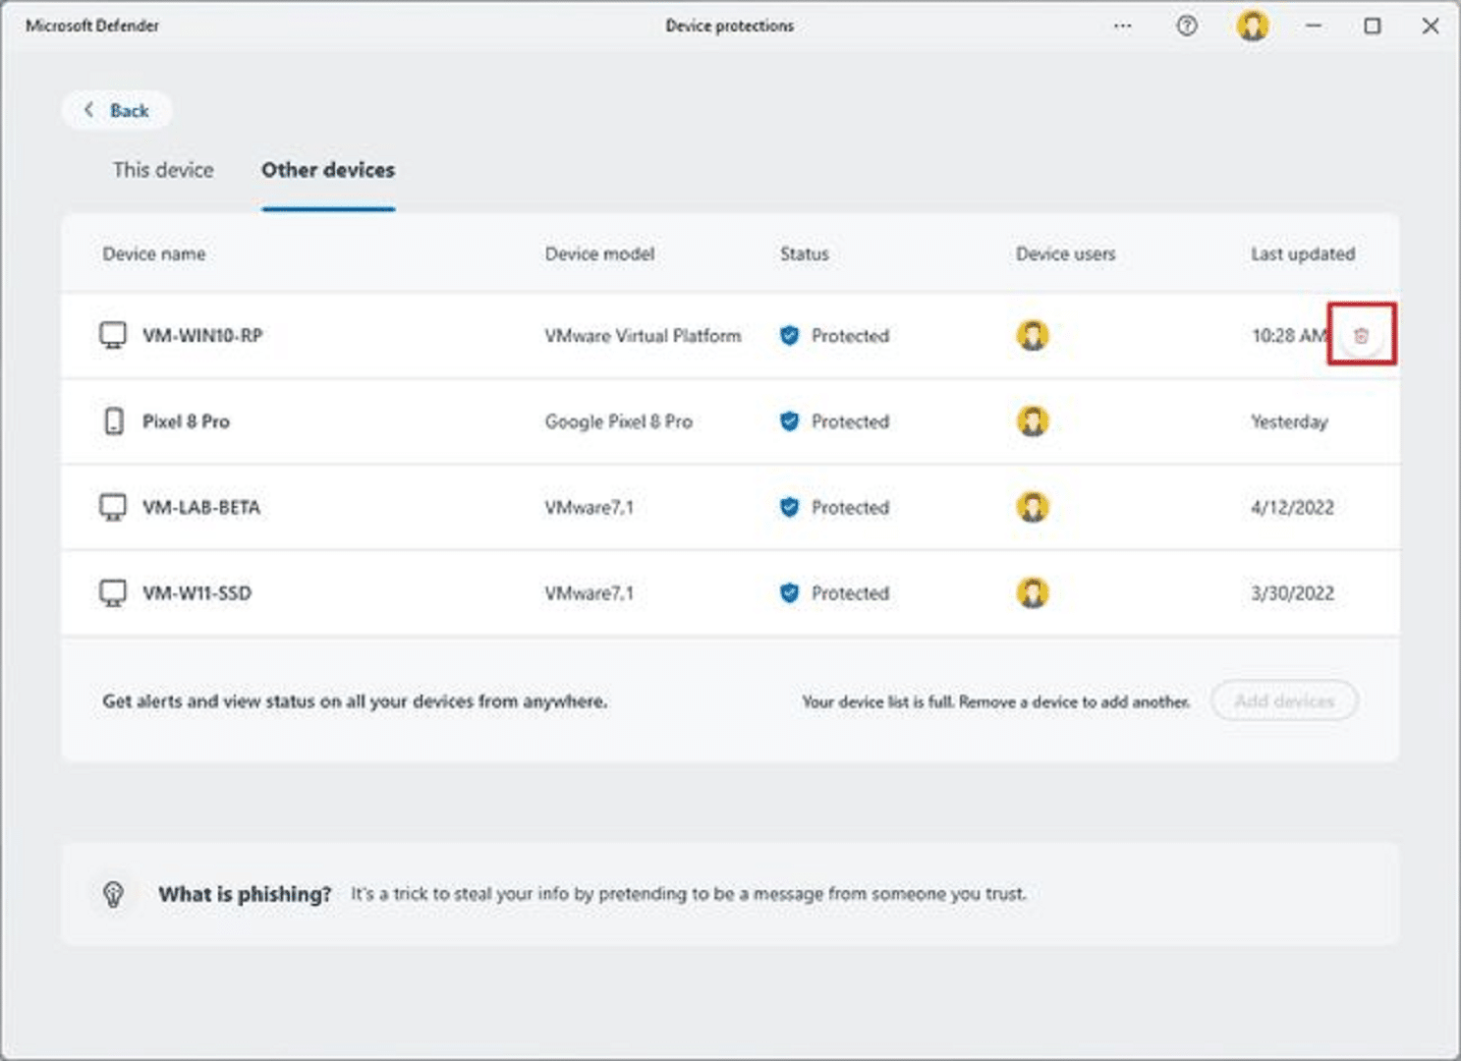This screenshot has height=1061, width=1461.
Task: Select the VM-W11-SSD device name
Action: pos(197,593)
